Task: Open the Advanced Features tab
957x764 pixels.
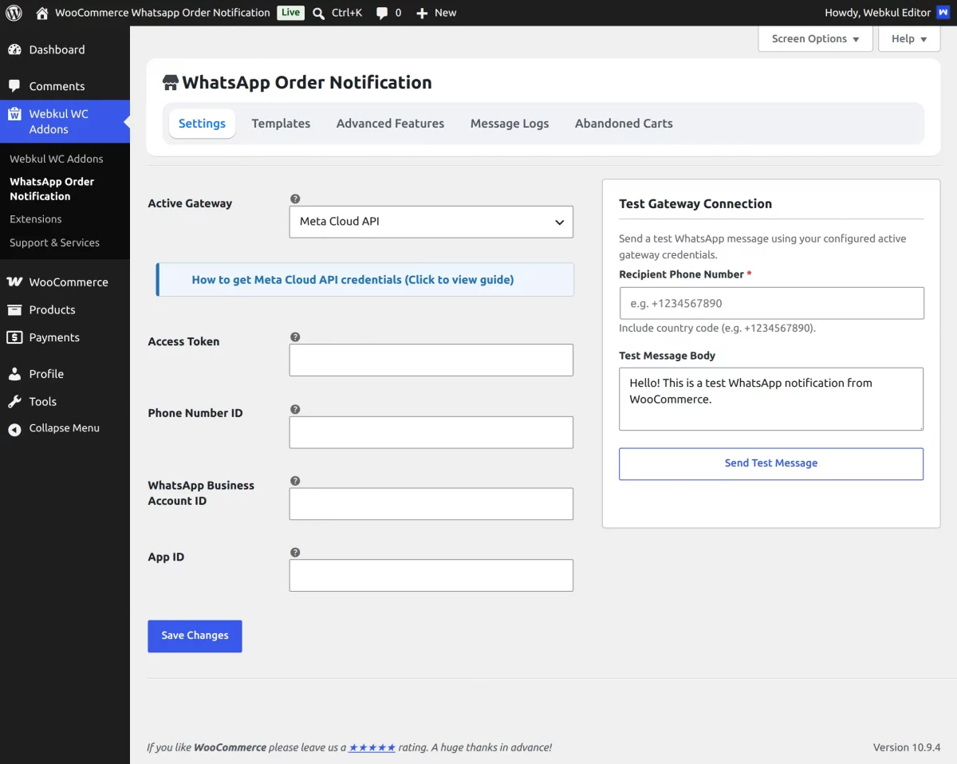Action: [x=390, y=124]
